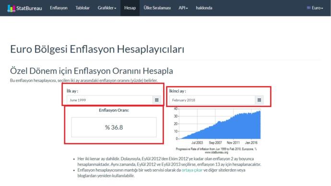Screen dimensions: 331x186
Task: Open Ülke Sıralaması page
Action: [157, 8]
